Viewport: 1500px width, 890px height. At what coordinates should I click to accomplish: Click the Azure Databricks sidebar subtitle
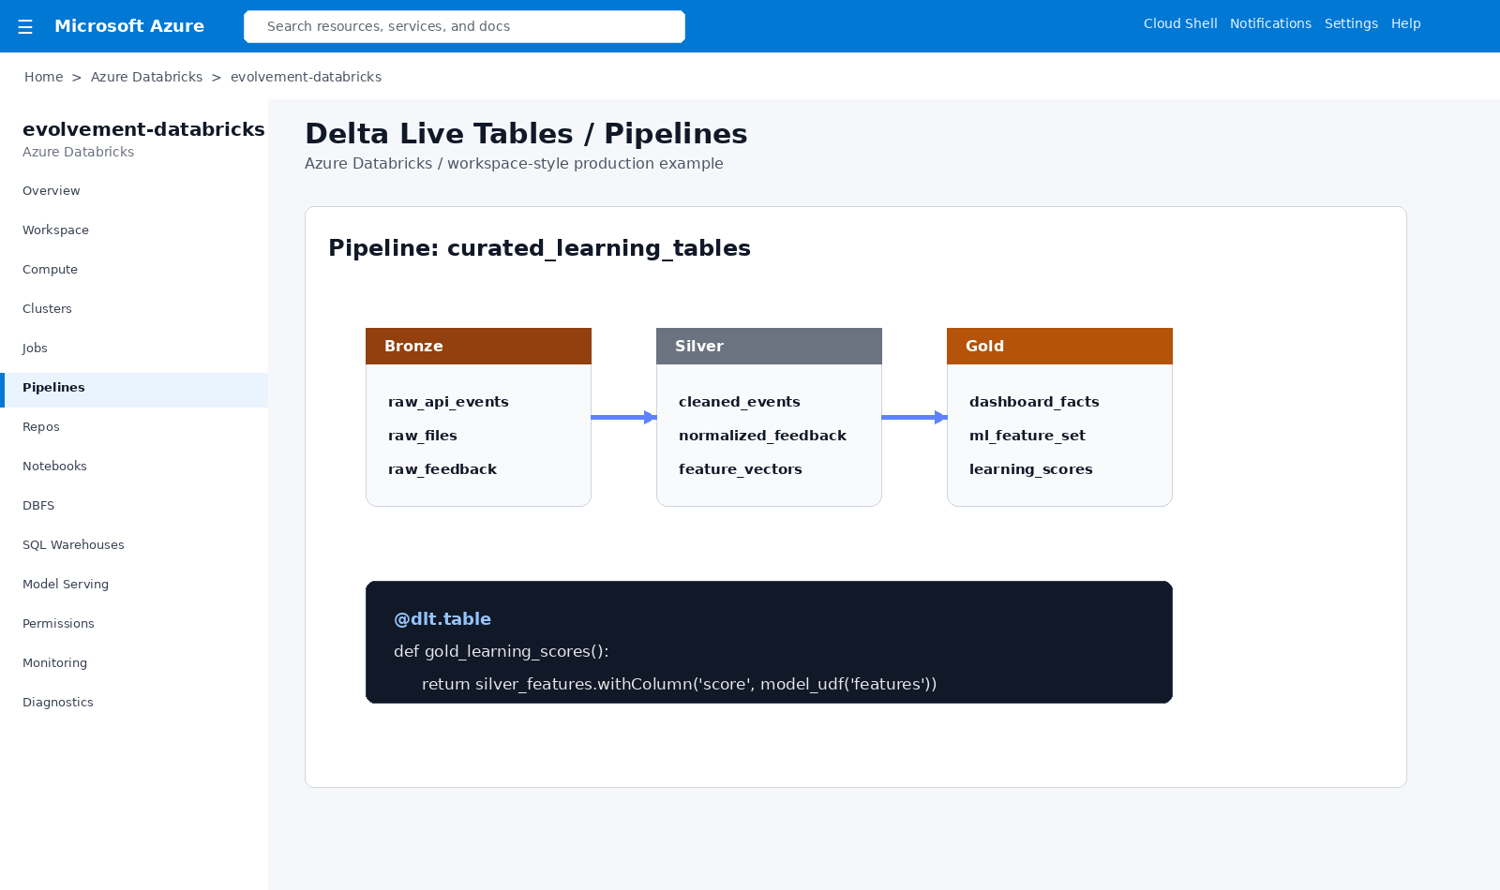click(x=78, y=152)
